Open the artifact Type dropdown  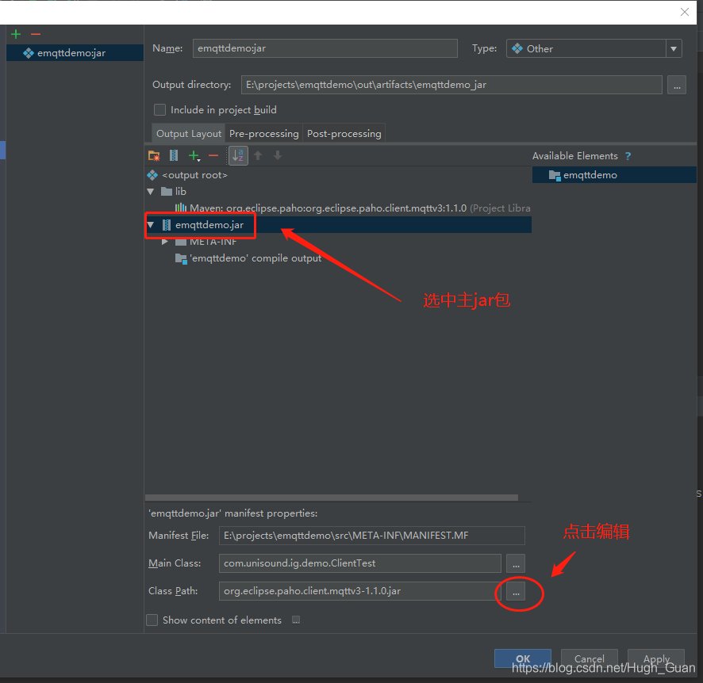[594, 48]
